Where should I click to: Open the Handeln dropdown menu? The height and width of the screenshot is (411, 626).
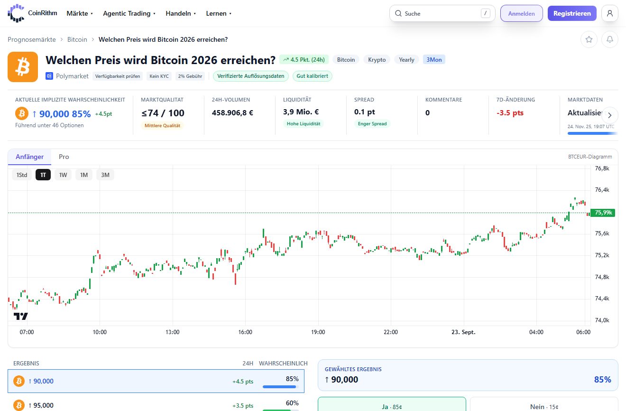181,13
